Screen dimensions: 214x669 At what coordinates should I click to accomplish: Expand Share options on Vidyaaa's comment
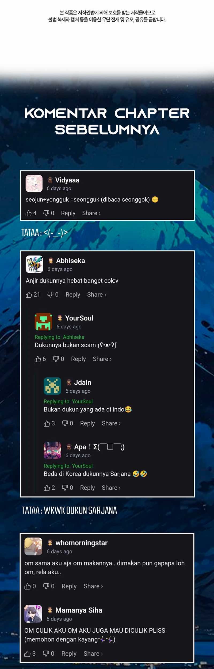pos(91,213)
